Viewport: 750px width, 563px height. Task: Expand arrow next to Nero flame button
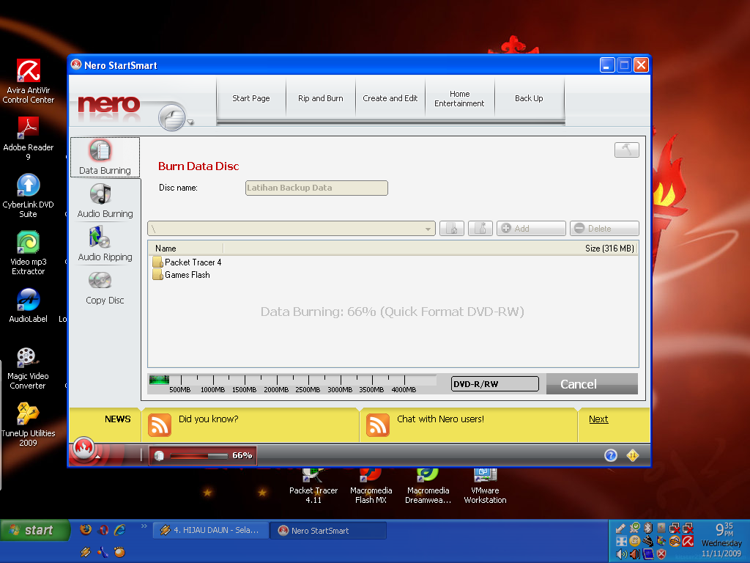coord(98,457)
